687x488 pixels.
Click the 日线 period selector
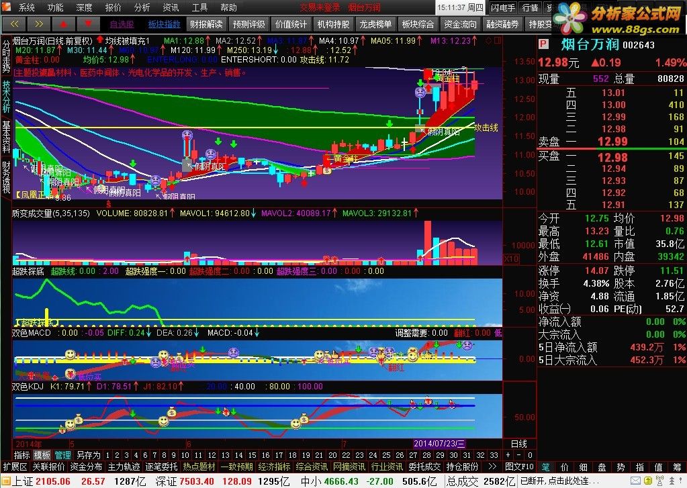pos(519,444)
